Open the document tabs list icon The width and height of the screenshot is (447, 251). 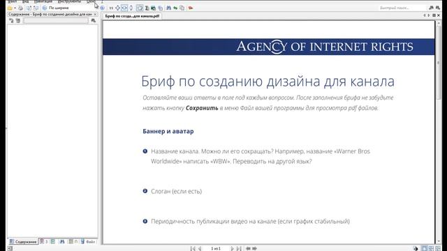(x=434, y=15)
